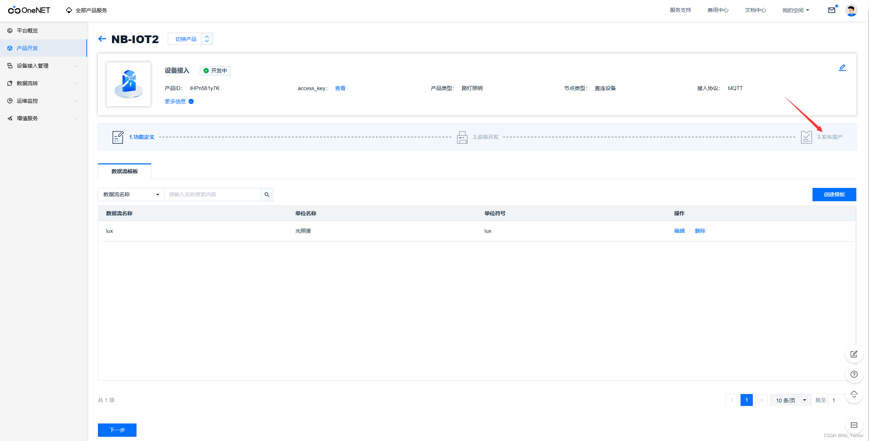The width and height of the screenshot is (869, 441).
Task: Select the 数据流模板 tab
Action: tap(125, 171)
